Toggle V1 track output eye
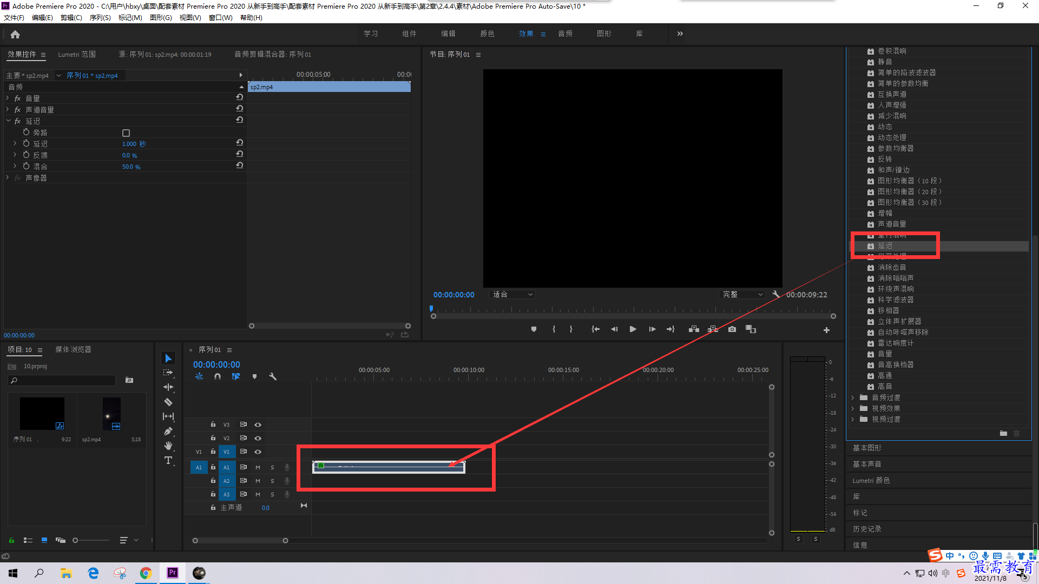 point(258,452)
